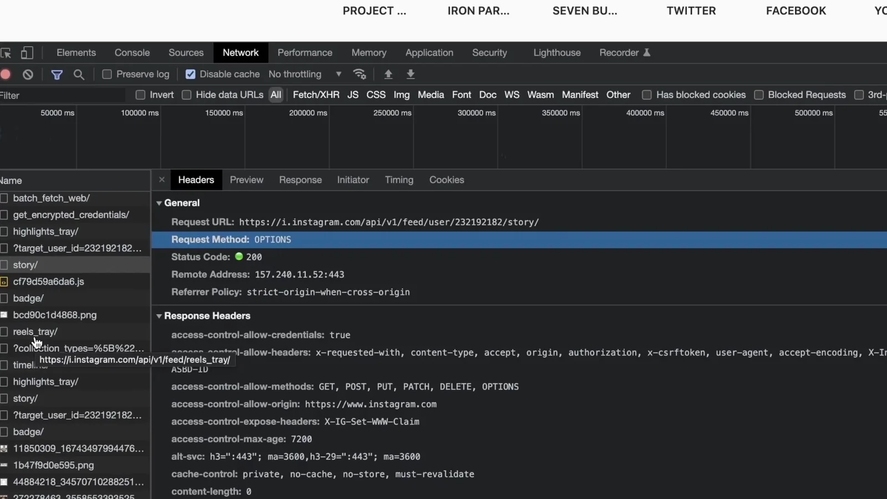
Task: Switch to the Elements tab
Action: [x=76, y=53]
